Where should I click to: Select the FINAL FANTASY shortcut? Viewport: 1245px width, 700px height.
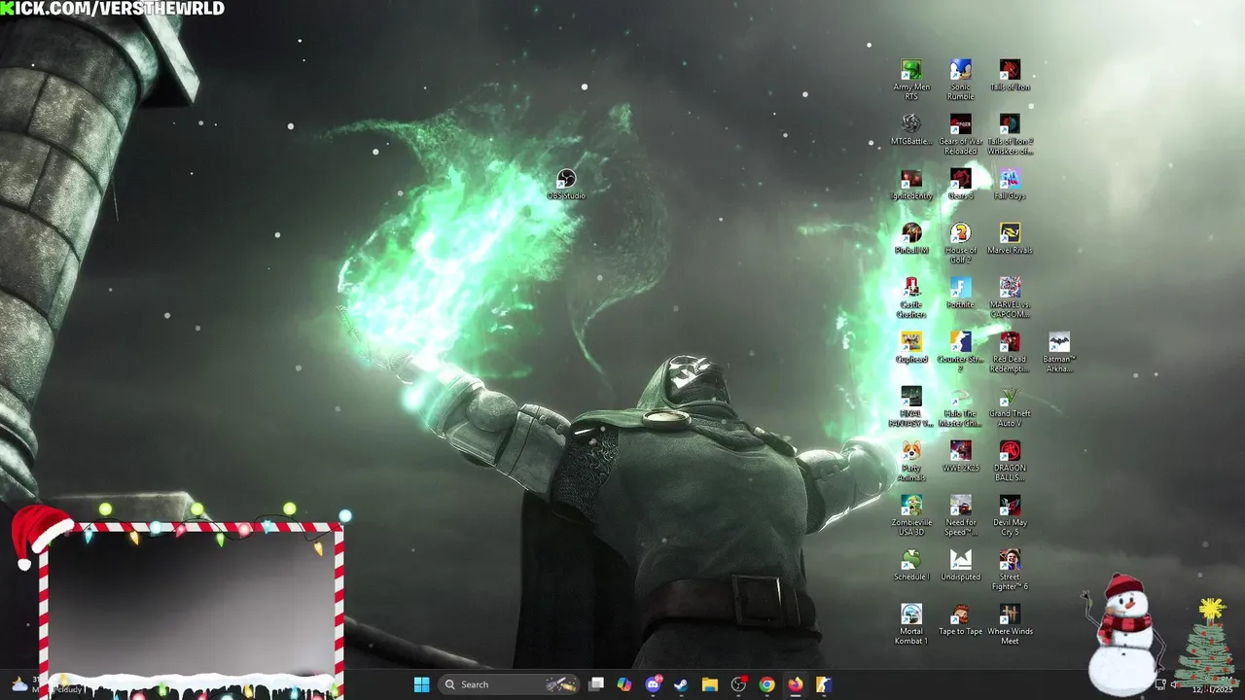tap(911, 406)
